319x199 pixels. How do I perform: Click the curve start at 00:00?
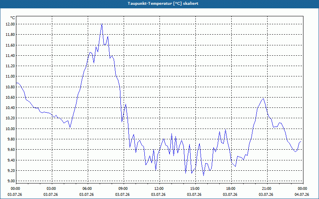click(x=16, y=83)
